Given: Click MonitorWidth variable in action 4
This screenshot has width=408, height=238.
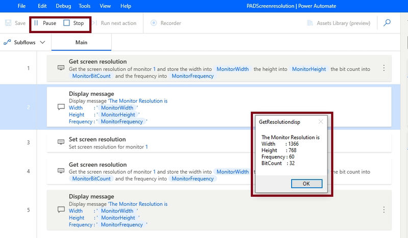Looking at the screenshot, I should tap(233, 172).
